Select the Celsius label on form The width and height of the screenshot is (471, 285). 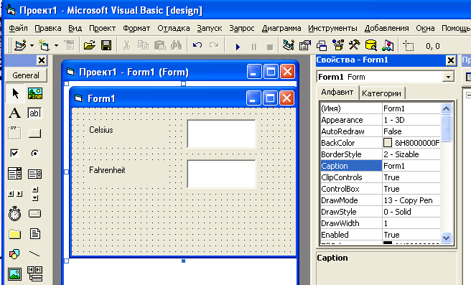click(x=101, y=130)
